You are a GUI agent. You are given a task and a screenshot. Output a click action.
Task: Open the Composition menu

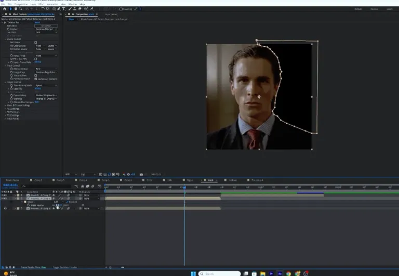21,4
